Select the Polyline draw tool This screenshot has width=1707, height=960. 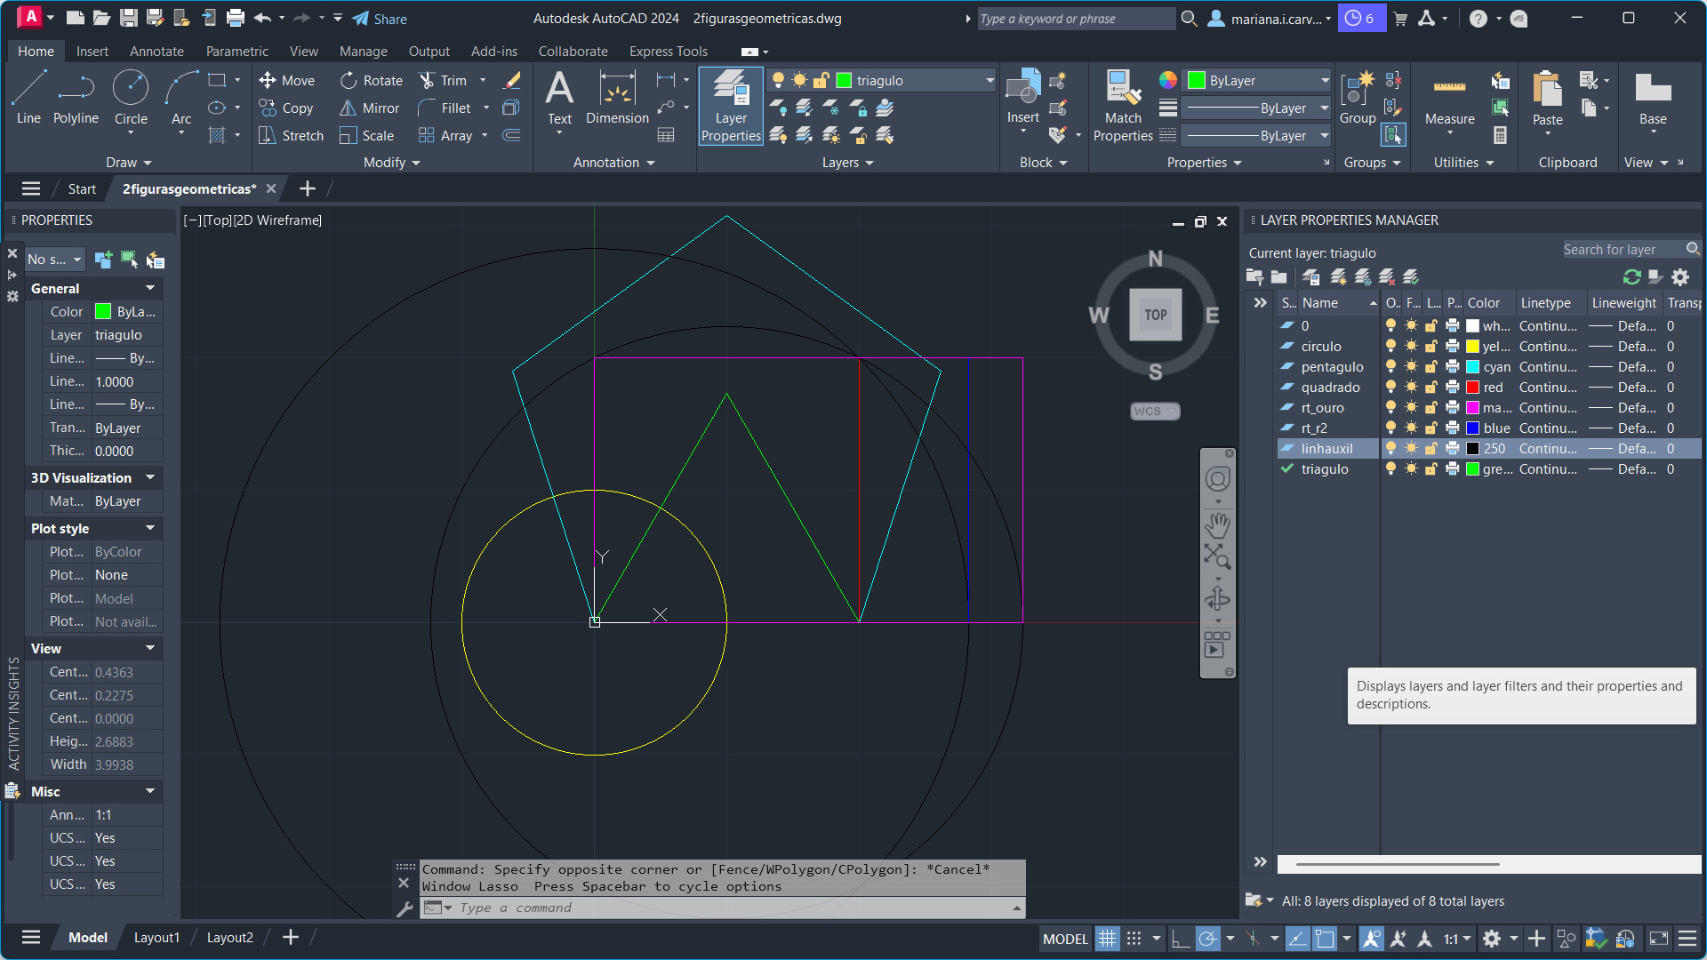pos(76,96)
